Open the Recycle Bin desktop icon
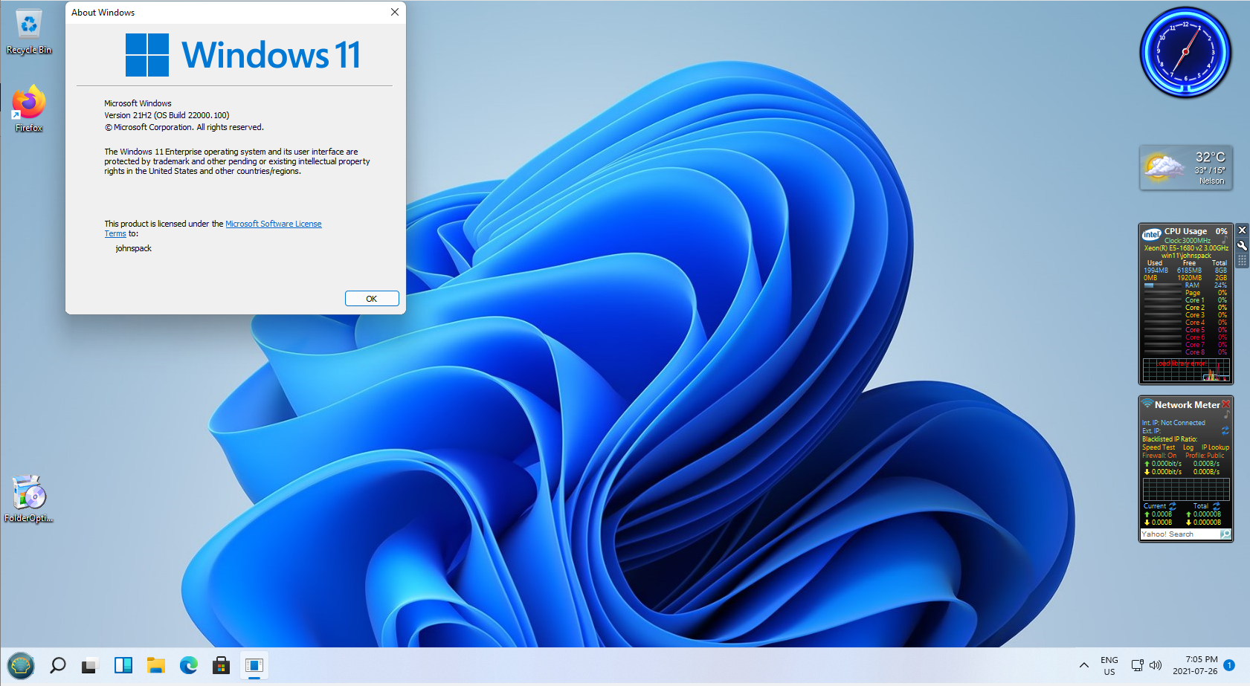This screenshot has height=686, width=1250. [x=29, y=31]
